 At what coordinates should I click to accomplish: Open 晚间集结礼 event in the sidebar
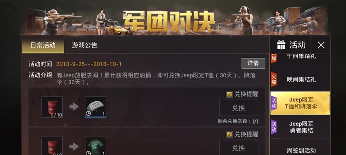[x=300, y=79]
